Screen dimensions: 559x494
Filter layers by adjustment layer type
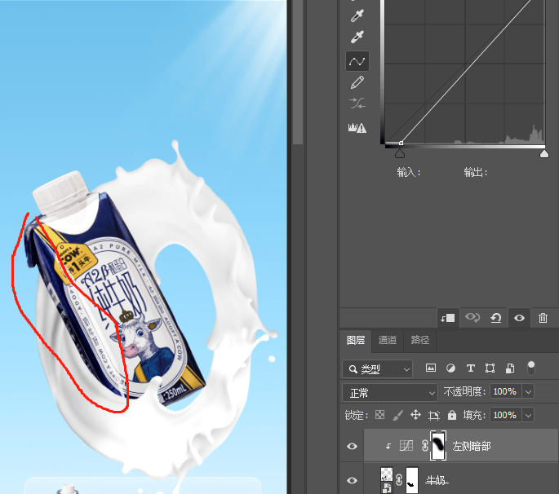[x=450, y=368]
